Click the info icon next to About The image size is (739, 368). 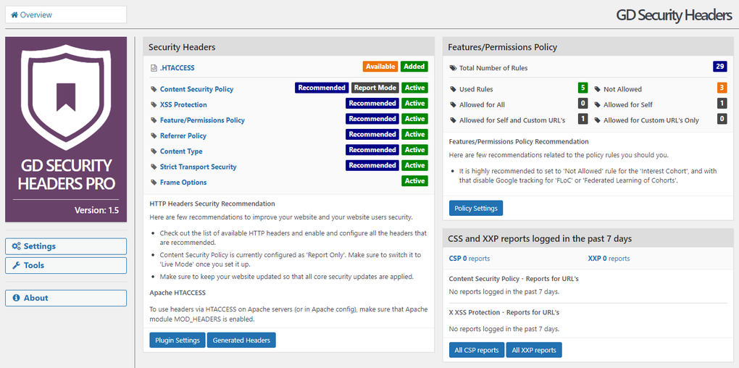point(16,298)
